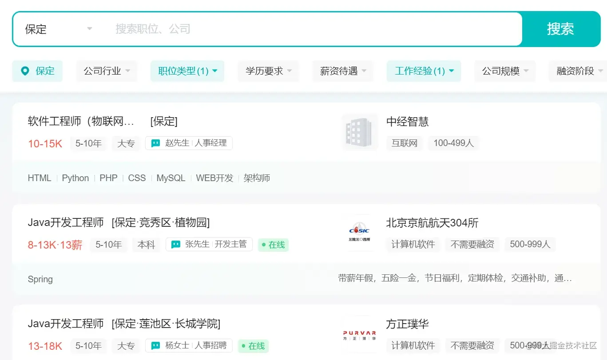Screen dimensions: 607x360
Task: Click the 本科 education tag
Action: click(146, 245)
